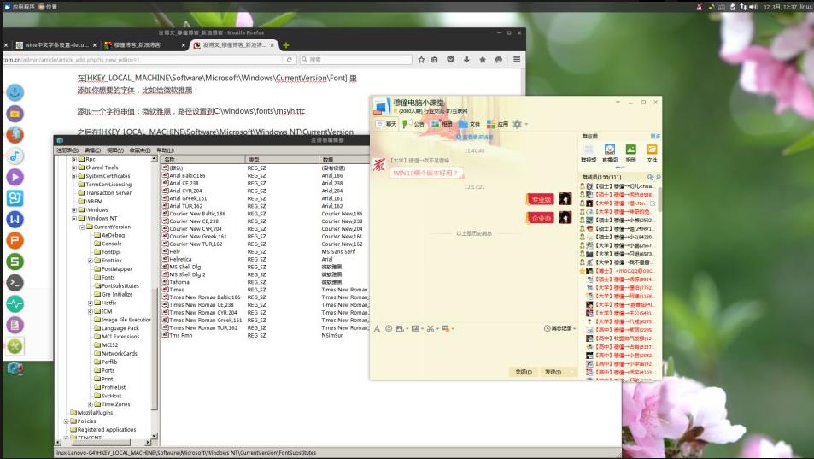
Task: Go to Firefox home page icon
Action: pos(483,60)
